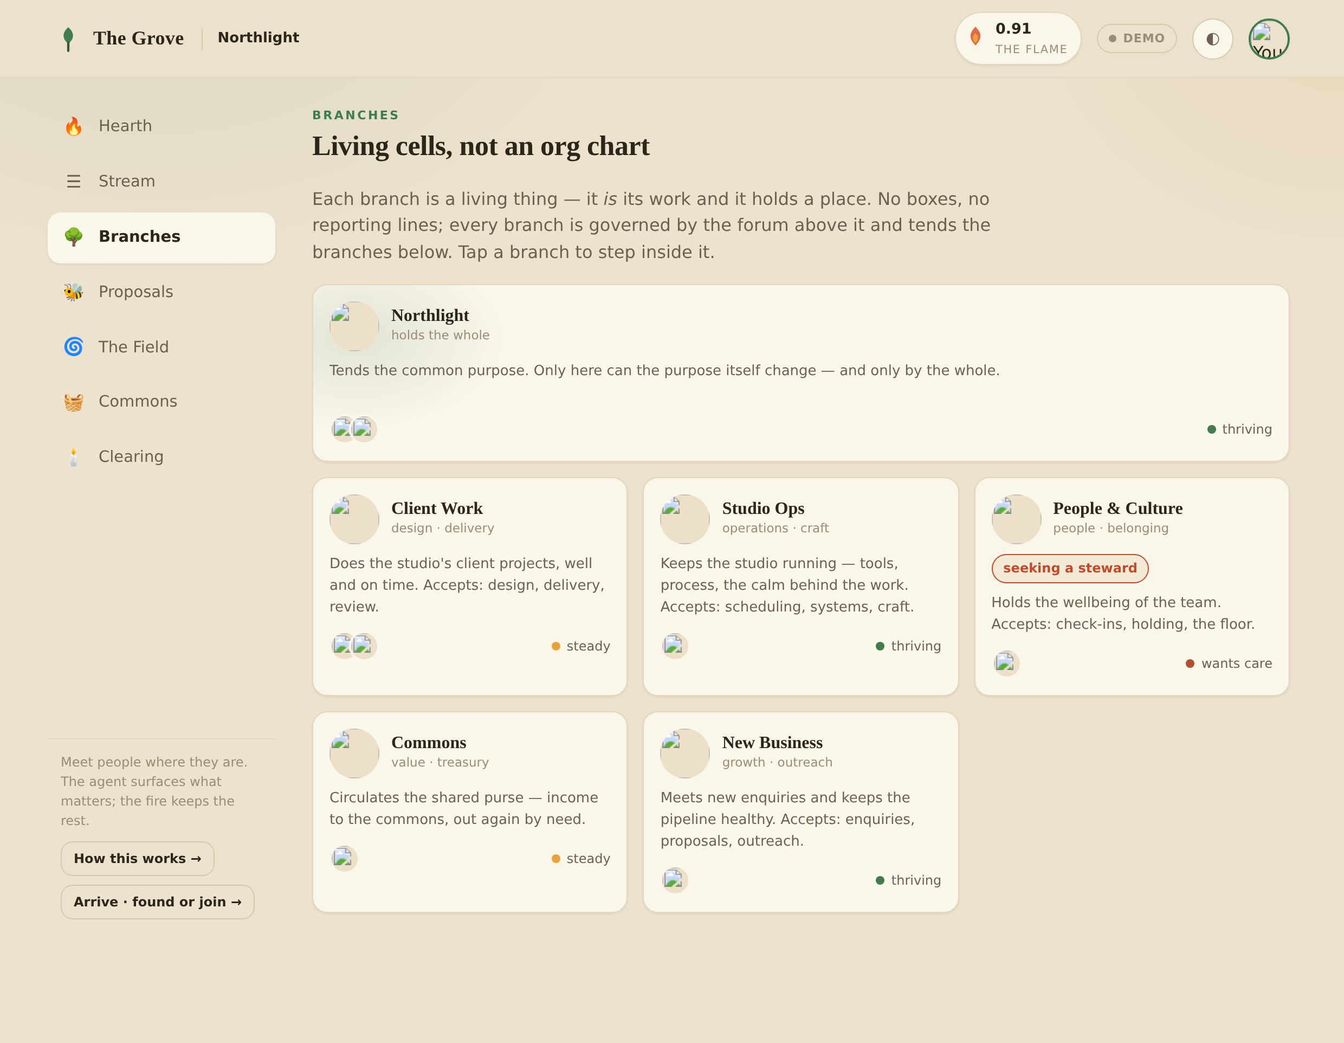
Task: Click the New Business branch avatar image
Action: coord(685,754)
